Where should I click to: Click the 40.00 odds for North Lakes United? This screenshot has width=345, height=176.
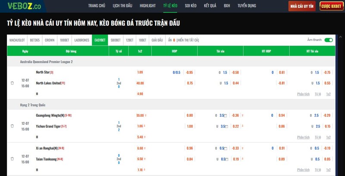[140, 83]
